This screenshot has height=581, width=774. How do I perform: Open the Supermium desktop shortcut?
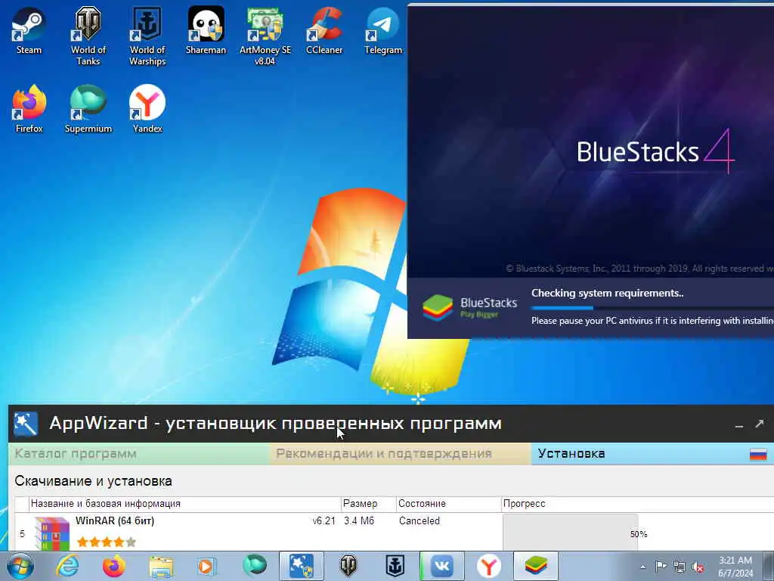point(88,109)
